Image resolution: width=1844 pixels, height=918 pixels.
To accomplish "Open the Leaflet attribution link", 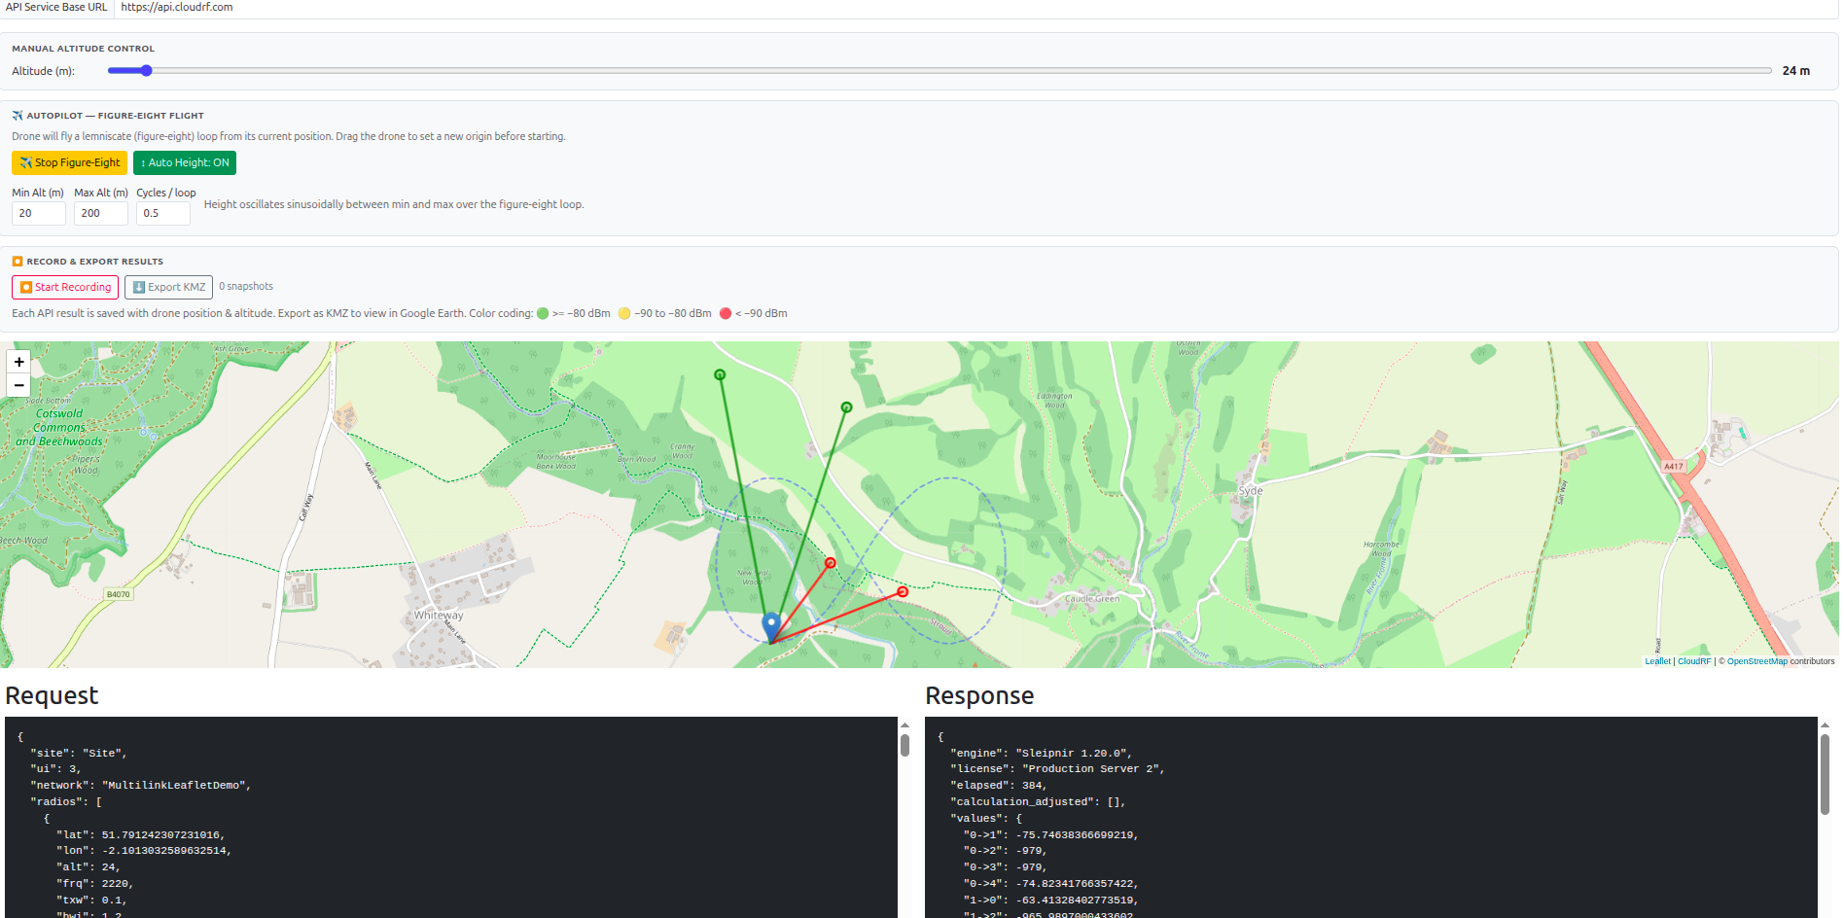I will (1657, 661).
